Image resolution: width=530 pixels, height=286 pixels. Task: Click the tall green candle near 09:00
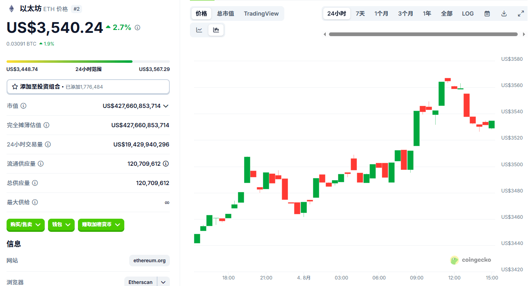(x=416, y=128)
